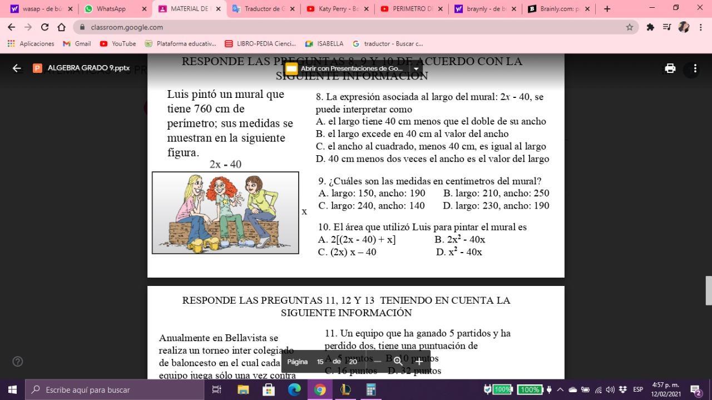The height and width of the screenshot is (400, 712).
Task: Print the ALGEBRA GRADO 9.pptx file
Action: (x=670, y=68)
